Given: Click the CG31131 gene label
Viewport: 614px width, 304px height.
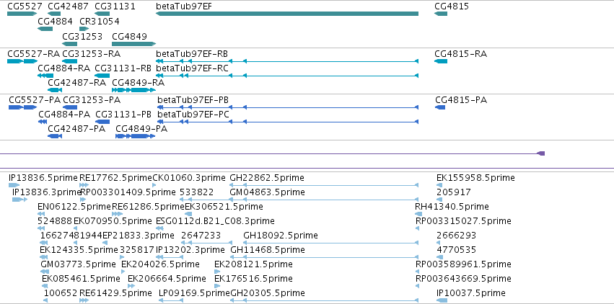Looking at the screenshot, I should [x=115, y=6].
